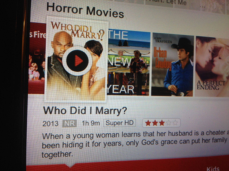The height and width of the screenshot is (171, 229).
Task: Click the 2013 release year label
Action: (x=50, y=124)
